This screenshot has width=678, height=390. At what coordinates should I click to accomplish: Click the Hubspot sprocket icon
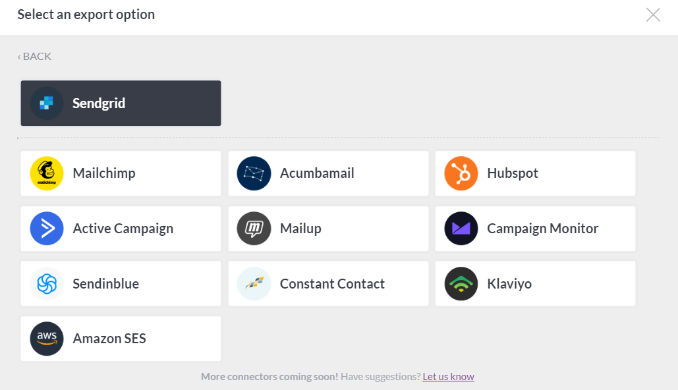tap(461, 173)
